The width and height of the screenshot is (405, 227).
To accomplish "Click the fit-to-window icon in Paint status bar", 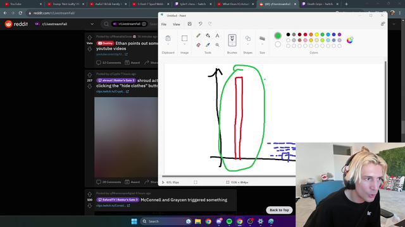I will (196, 182).
